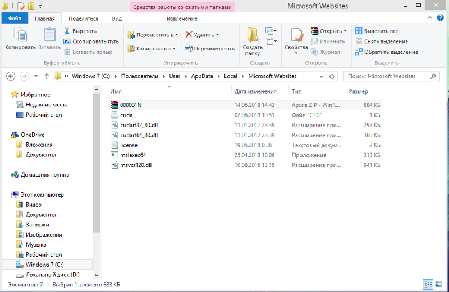Click Пользователи in the address path
Screen dimensions: 449x292
[x=139, y=76]
